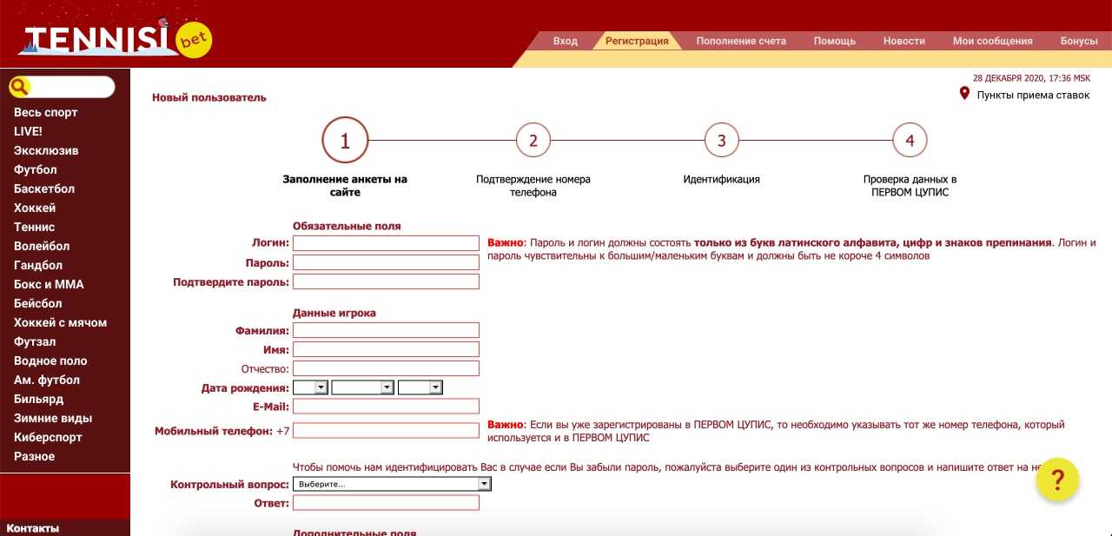Open the birth year dropdown

(420, 387)
